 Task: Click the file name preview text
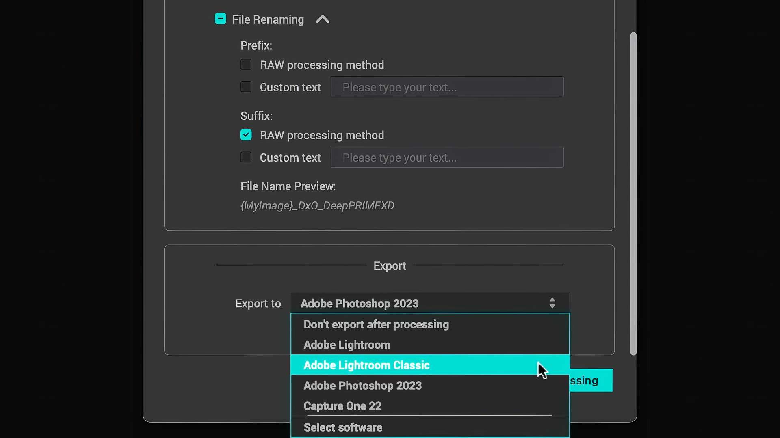tap(317, 205)
